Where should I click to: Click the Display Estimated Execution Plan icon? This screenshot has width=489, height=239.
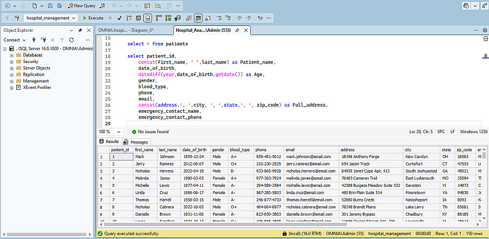129,18
